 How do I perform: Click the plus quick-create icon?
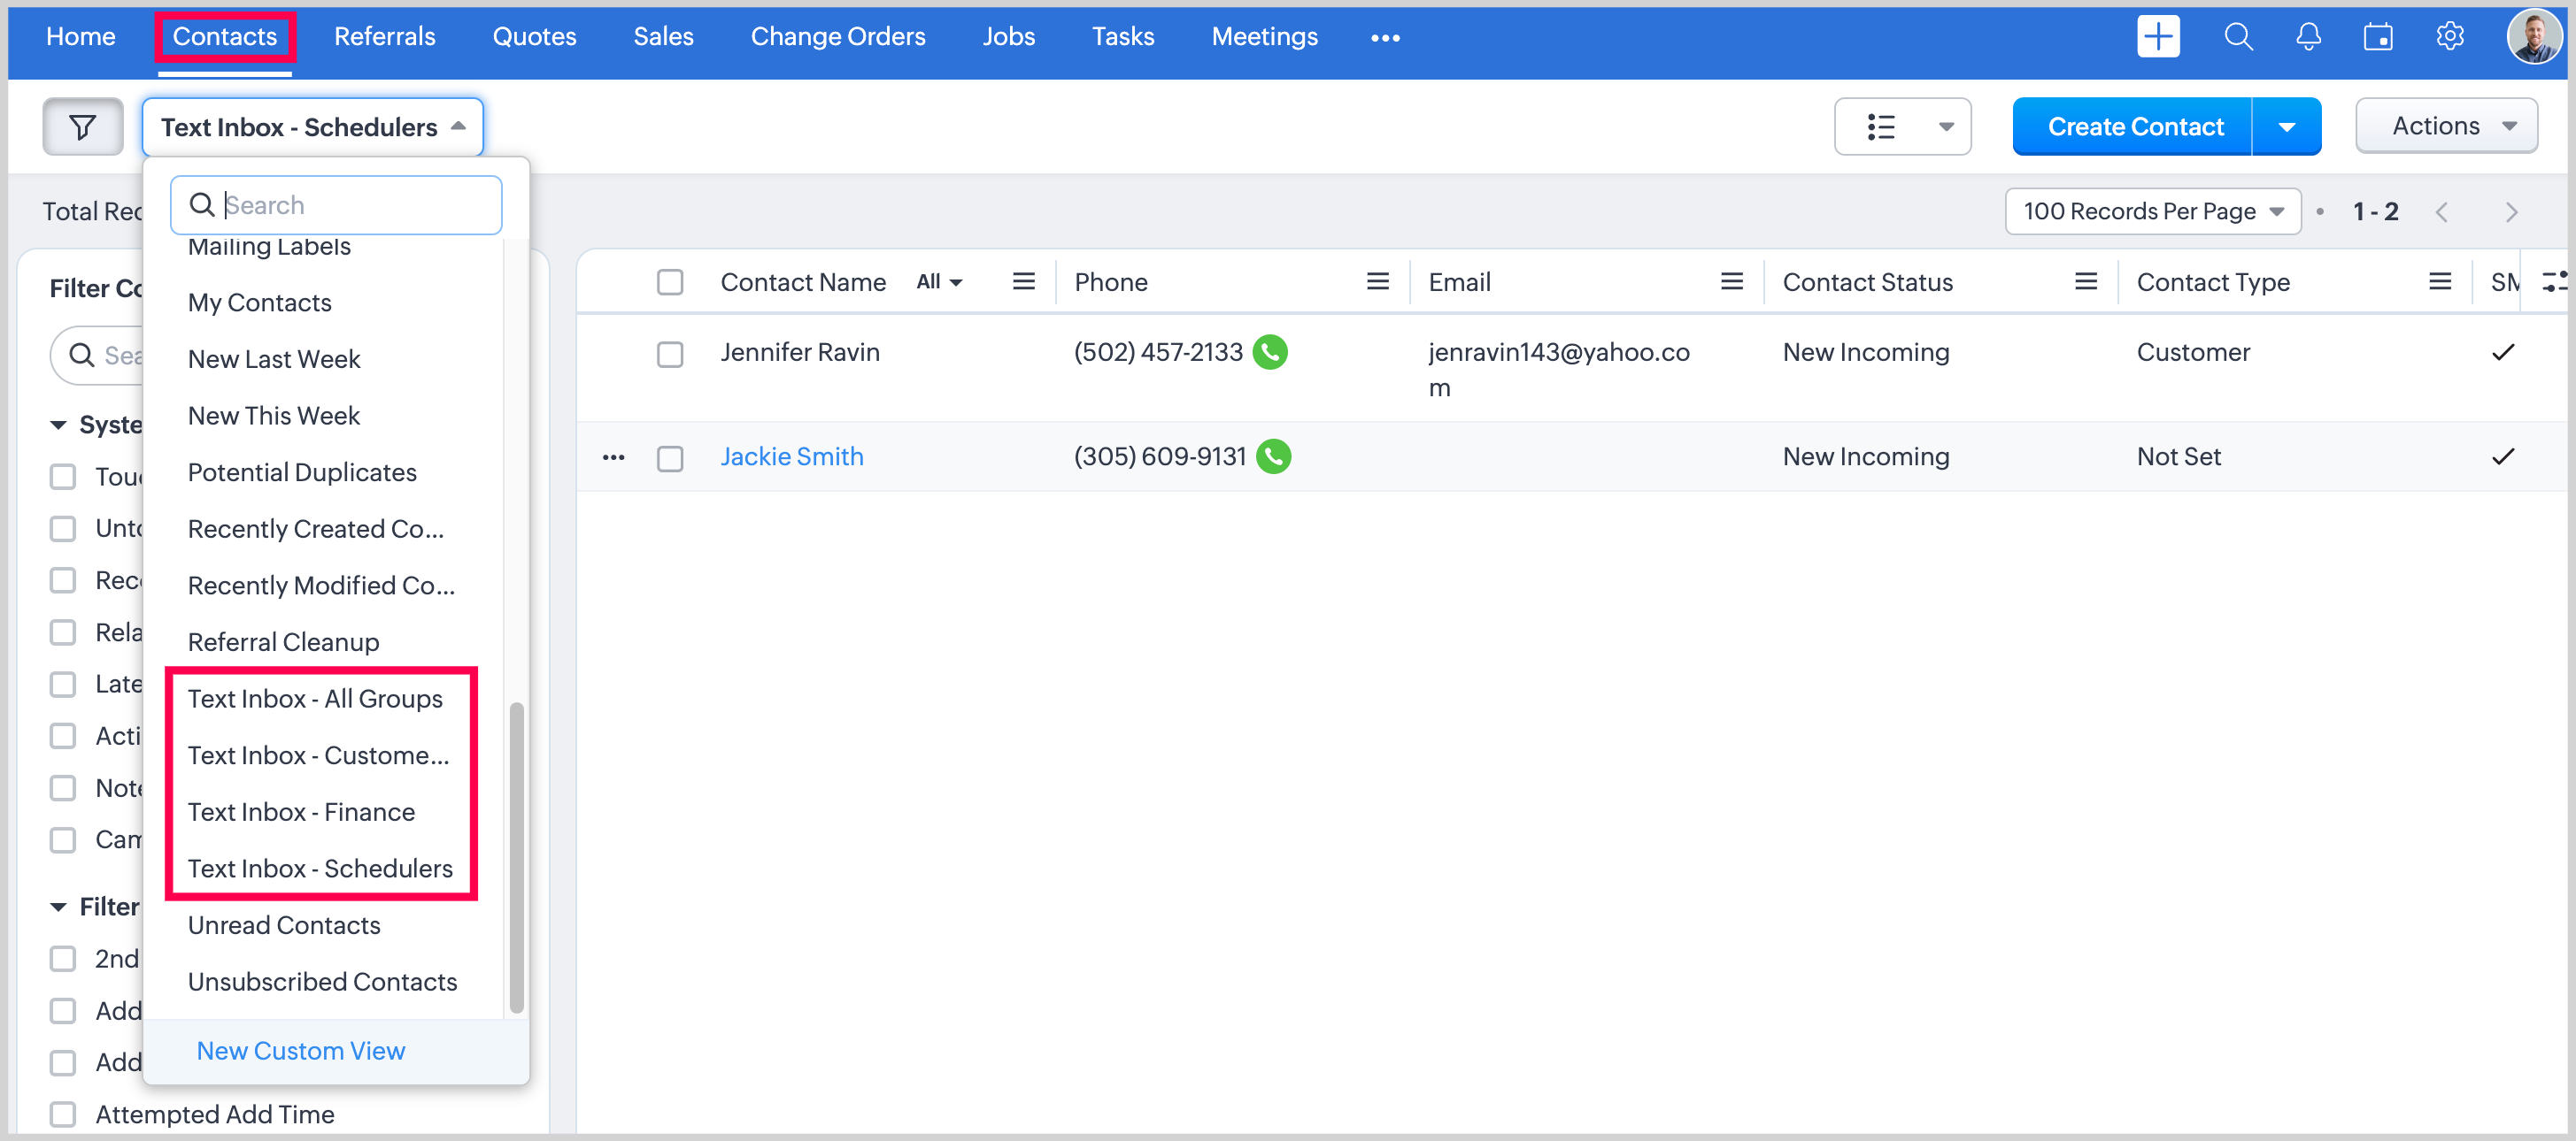pos(2157,37)
